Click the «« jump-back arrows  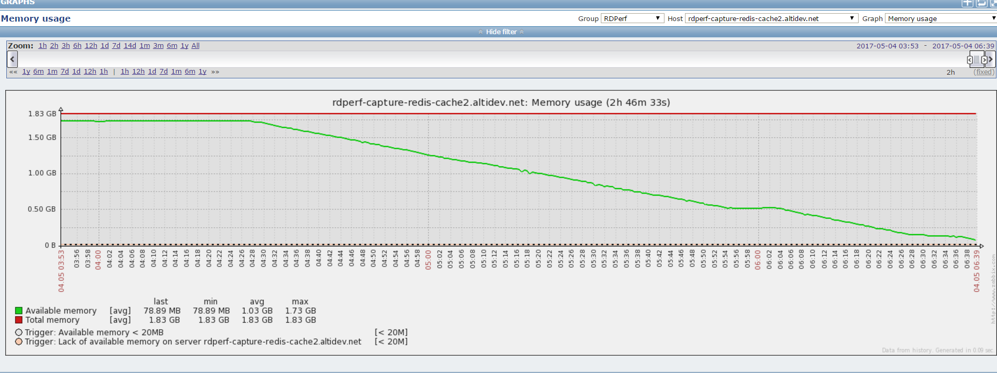[x=13, y=72]
